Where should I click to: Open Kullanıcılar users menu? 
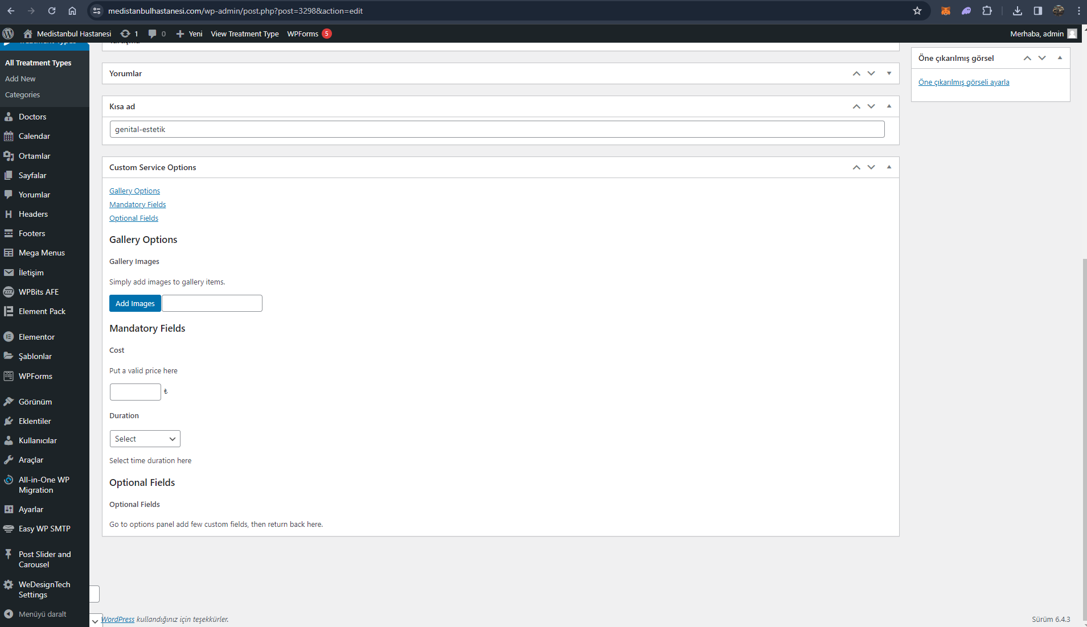tap(38, 440)
